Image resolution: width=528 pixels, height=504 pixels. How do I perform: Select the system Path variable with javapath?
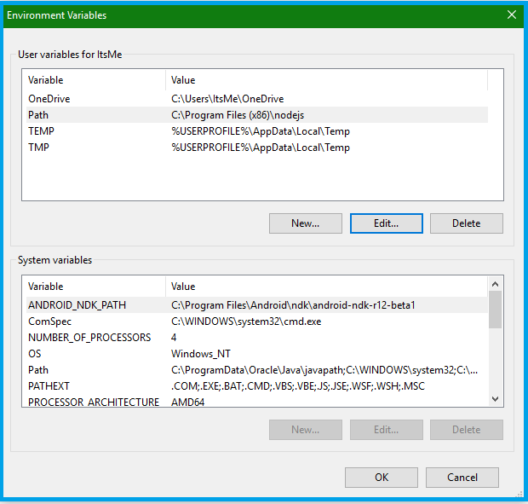coord(257,370)
